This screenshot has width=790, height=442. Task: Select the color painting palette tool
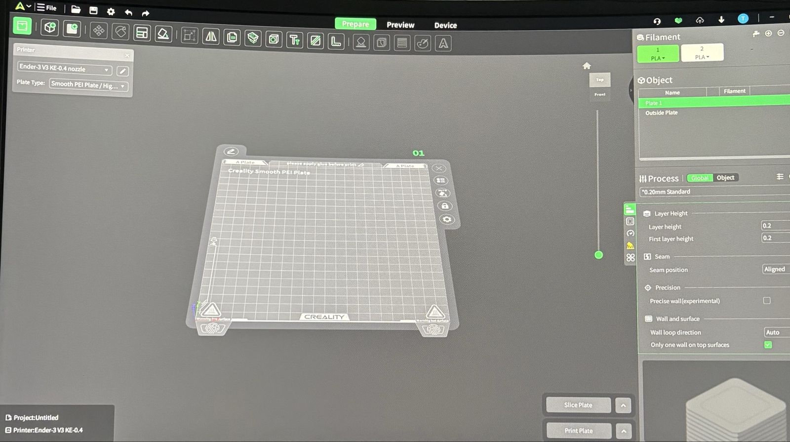[423, 43]
